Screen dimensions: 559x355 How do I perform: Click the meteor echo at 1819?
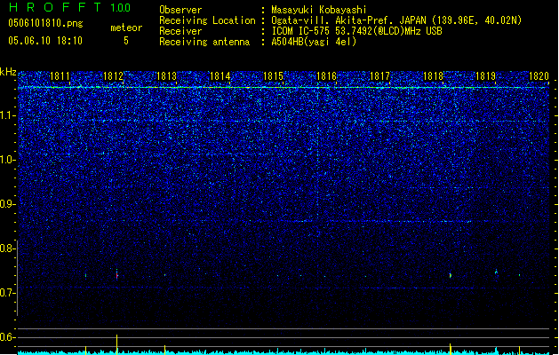click(496, 272)
